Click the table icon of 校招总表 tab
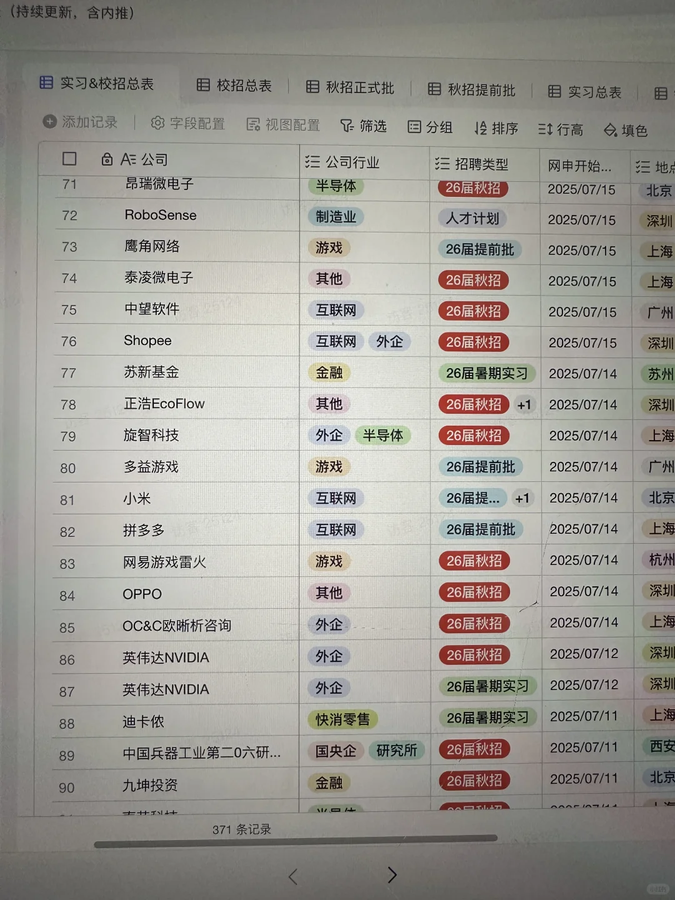Viewport: 675px width, 900px height. pyautogui.click(x=203, y=85)
